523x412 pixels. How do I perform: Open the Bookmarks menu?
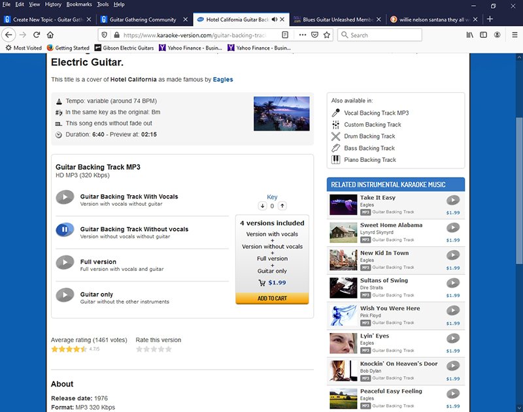(x=79, y=5)
